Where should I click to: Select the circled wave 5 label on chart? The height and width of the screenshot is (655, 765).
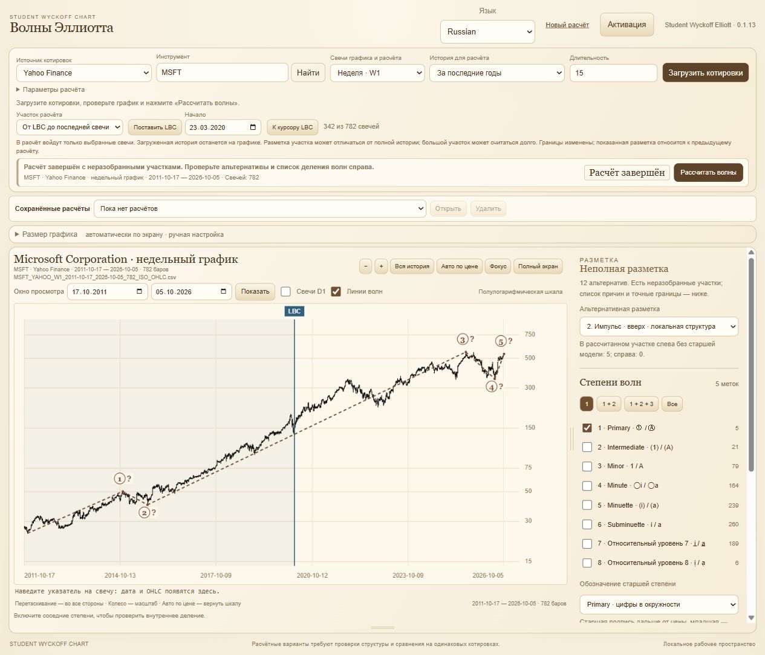tap(501, 341)
